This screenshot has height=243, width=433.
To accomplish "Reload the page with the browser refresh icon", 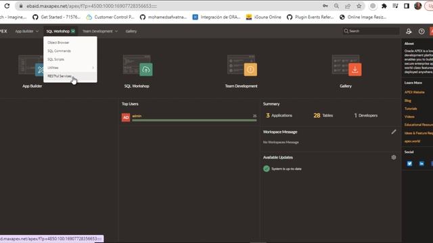I will pos(7,6).
